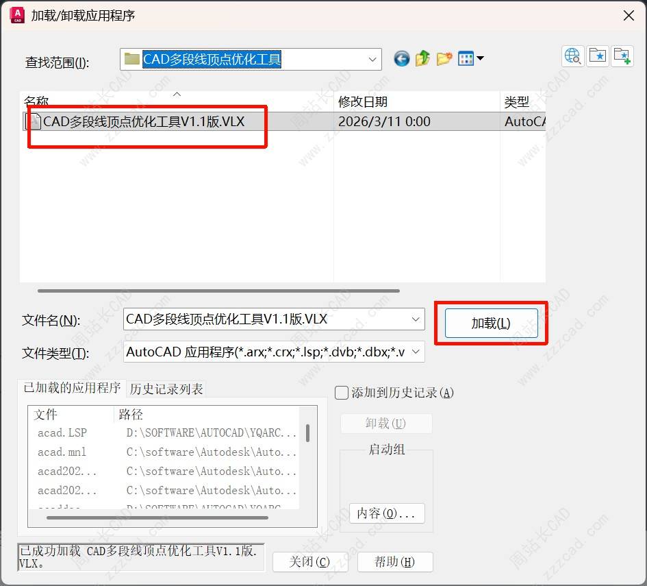The height and width of the screenshot is (586, 647).
Task: Open the favorites folder icon
Action: [598, 56]
